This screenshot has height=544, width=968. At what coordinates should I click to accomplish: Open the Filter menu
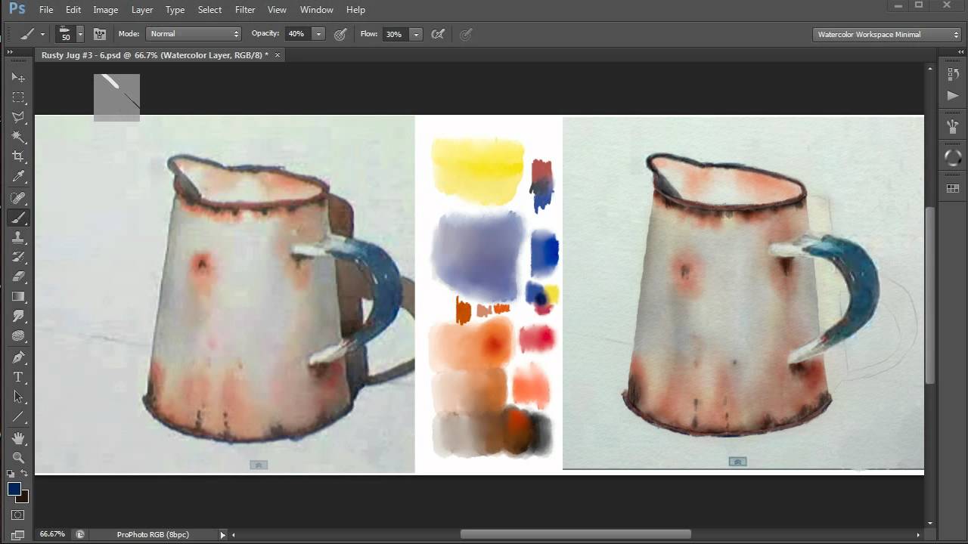[x=245, y=10]
